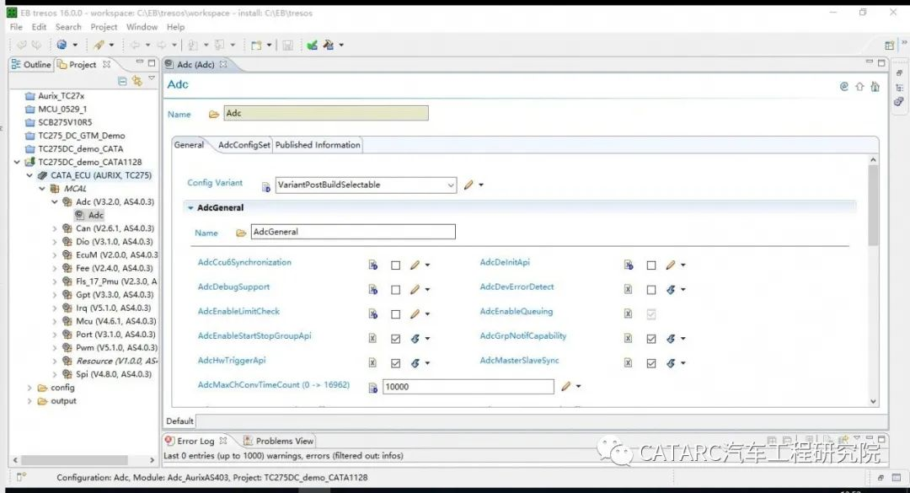The image size is (910, 493).
Task: Expand the Can (V2.6.1, AS4.0.3) module
Action: [55, 228]
